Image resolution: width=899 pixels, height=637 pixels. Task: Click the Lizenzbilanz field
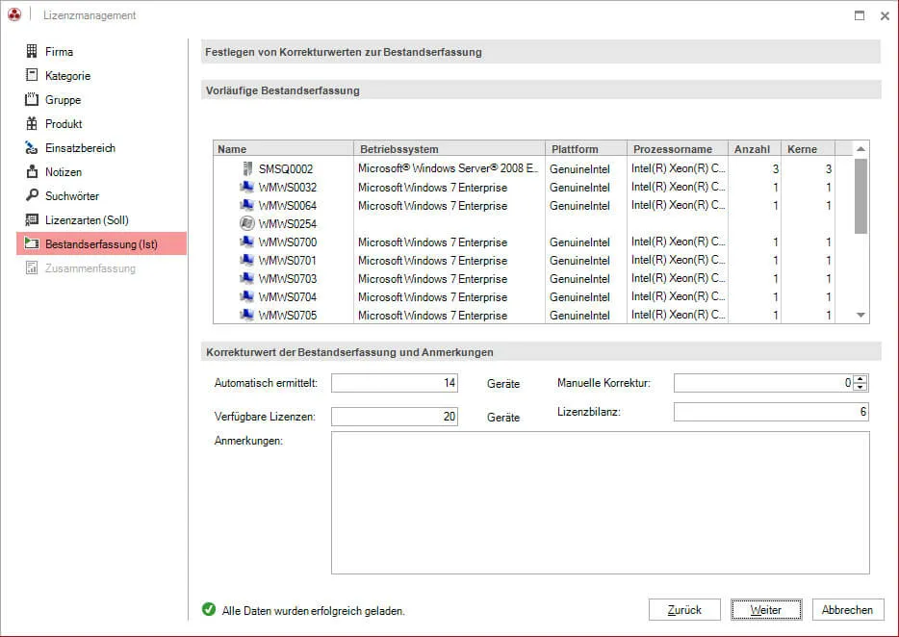[771, 412]
